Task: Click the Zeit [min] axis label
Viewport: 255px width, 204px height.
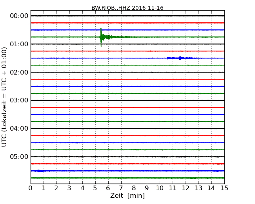Action: click(127, 195)
